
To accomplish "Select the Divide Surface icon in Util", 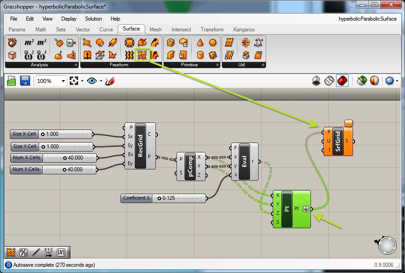I will tap(229, 43).
